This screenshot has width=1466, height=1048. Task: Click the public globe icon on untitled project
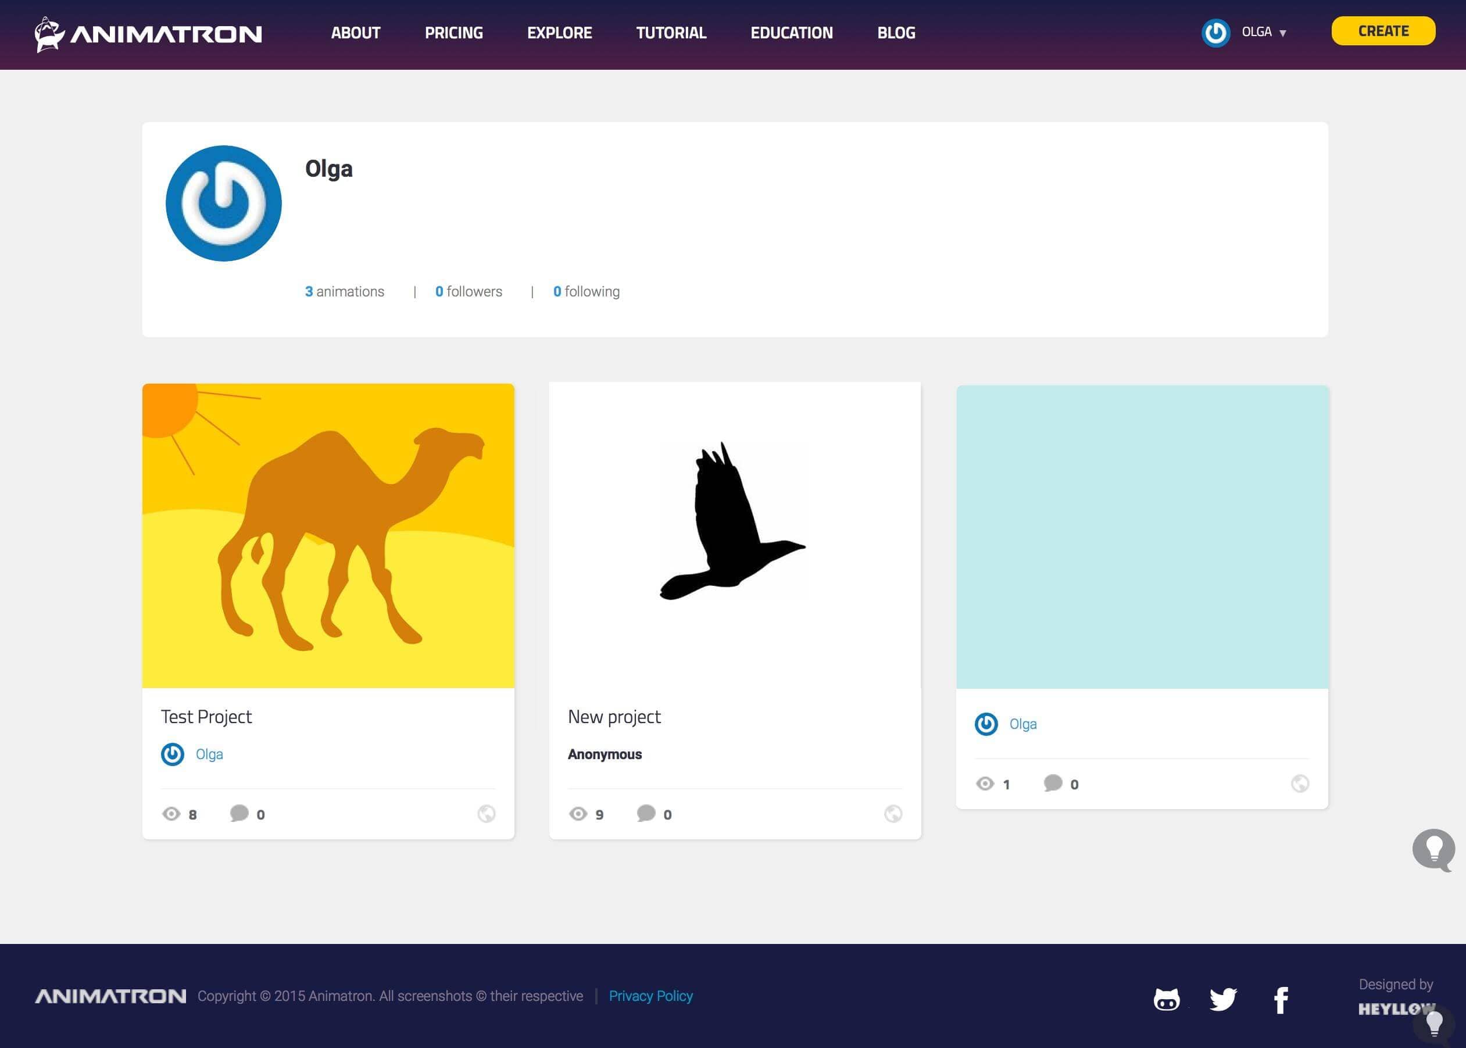tap(1300, 784)
